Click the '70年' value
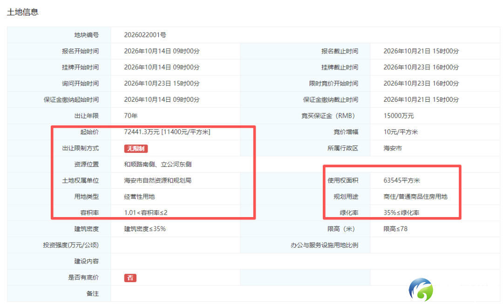503x304 pixels. coord(131,116)
